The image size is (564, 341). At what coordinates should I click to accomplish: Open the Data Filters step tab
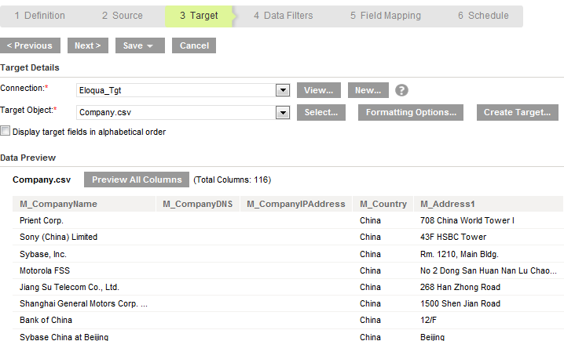click(284, 16)
